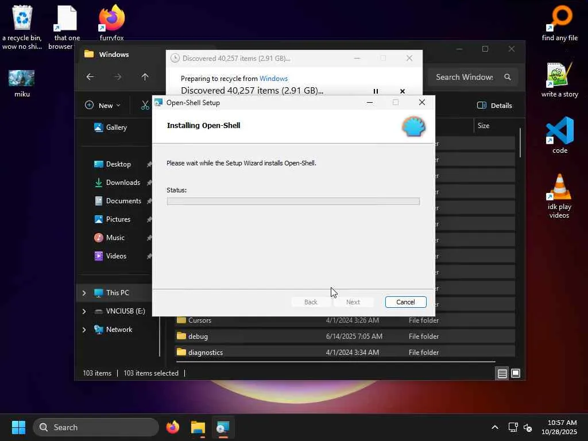Go up one folder level in Explorer
This screenshot has height=441, width=588.
tap(145, 77)
